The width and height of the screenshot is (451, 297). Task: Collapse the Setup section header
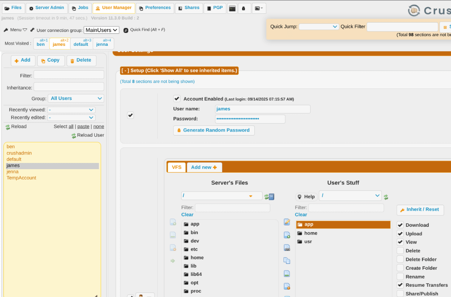pos(179,71)
